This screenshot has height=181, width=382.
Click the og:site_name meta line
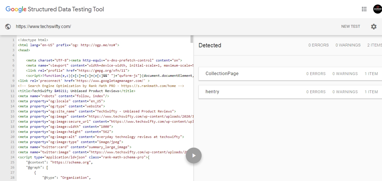pyautogui.click(x=97, y=111)
